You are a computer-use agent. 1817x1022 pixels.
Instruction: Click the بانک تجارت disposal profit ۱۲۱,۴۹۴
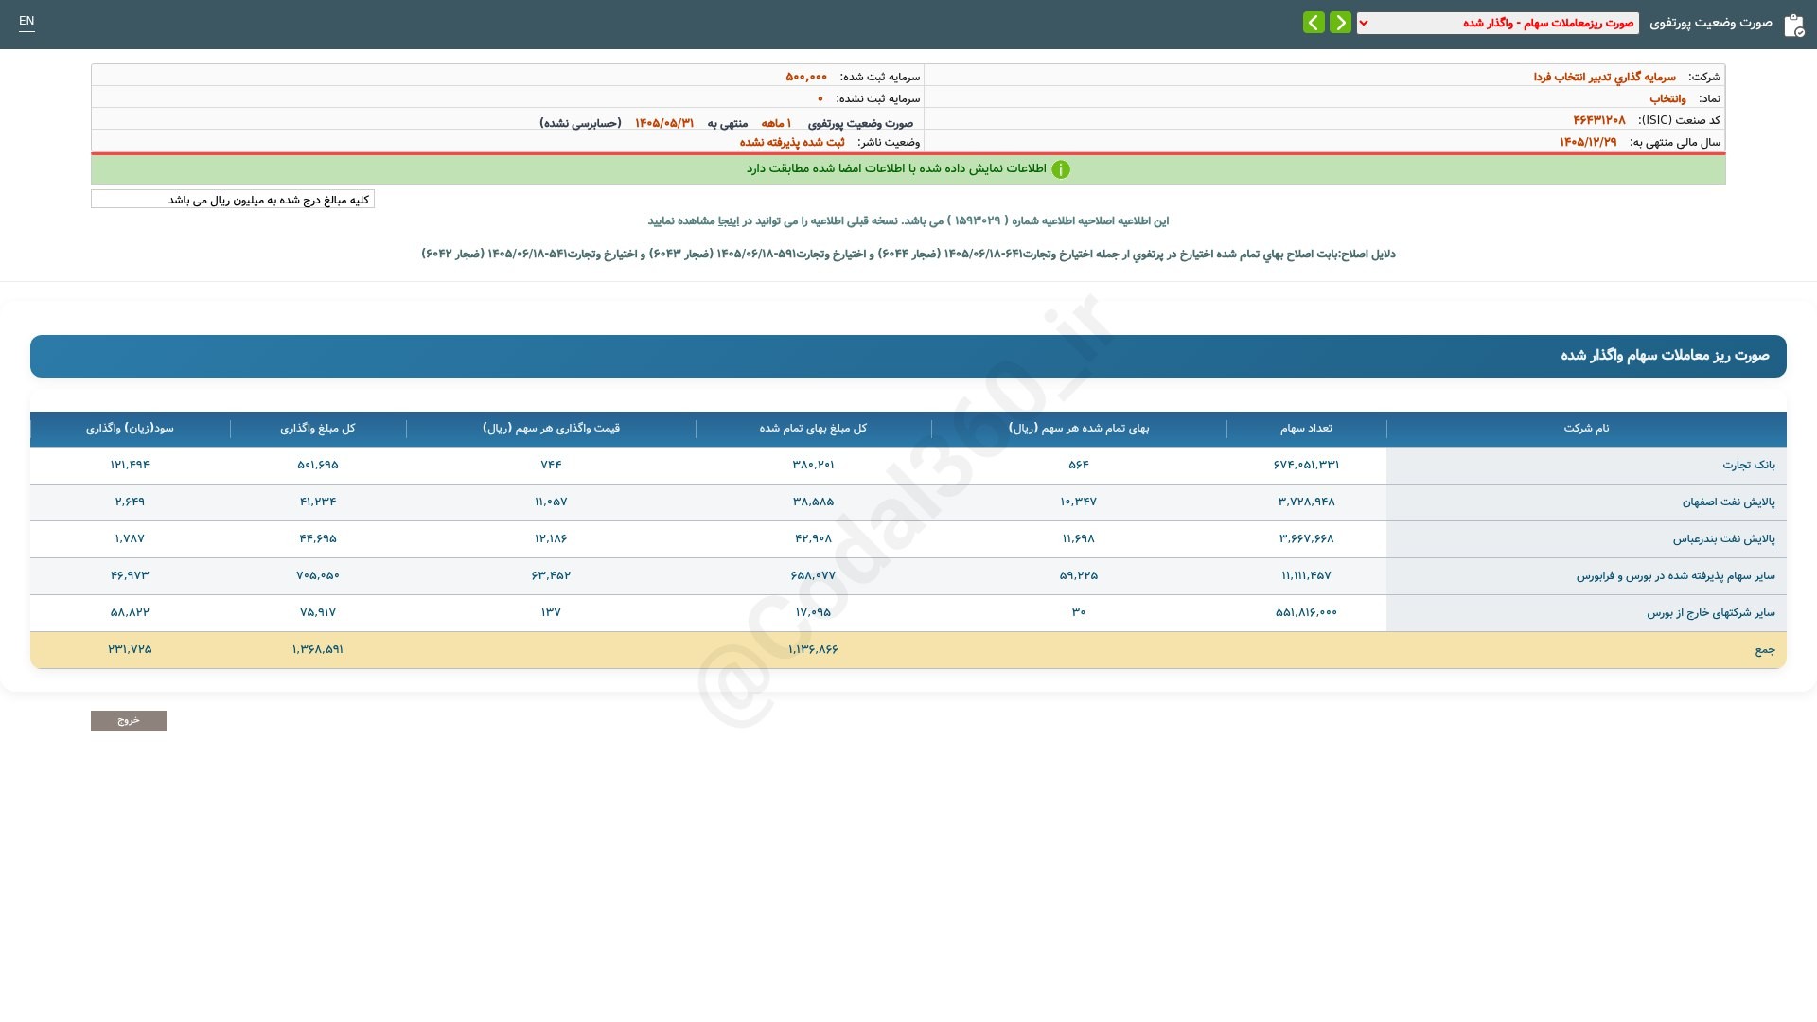130,465
